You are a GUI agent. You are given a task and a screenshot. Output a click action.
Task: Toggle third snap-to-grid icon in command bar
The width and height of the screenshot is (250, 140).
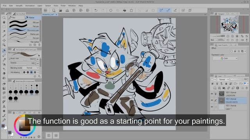point(175,10)
